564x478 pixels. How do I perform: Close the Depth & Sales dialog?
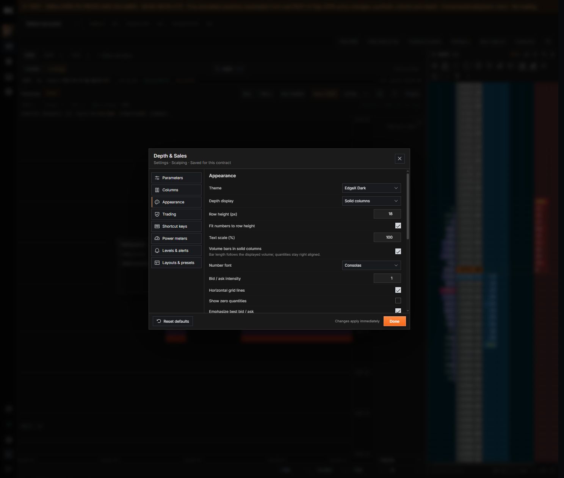pos(399,159)
